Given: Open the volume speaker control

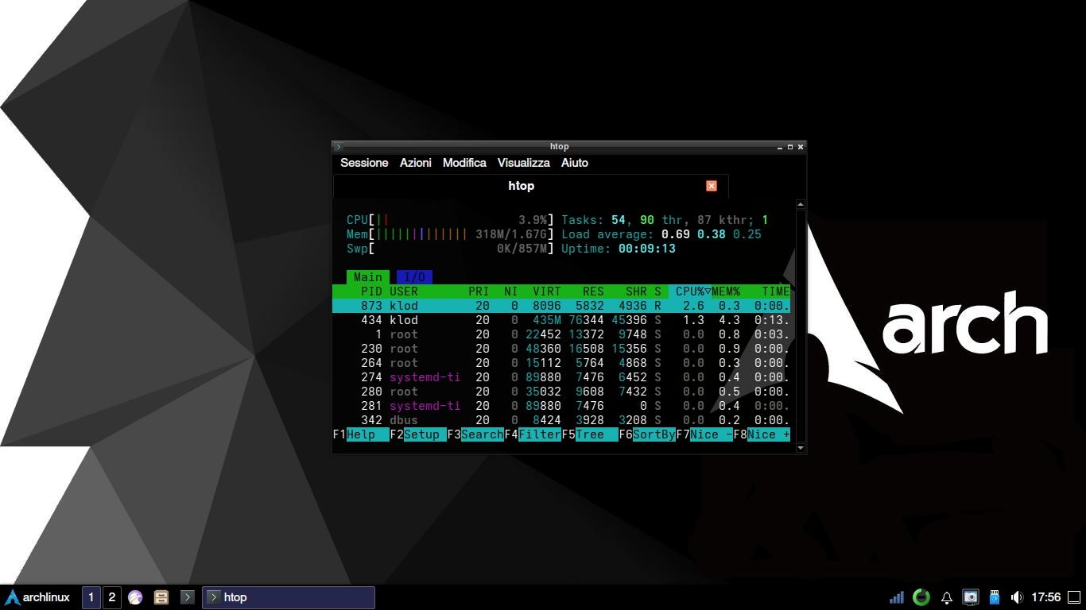Looking at the screenshot, I should [1017, 597].
